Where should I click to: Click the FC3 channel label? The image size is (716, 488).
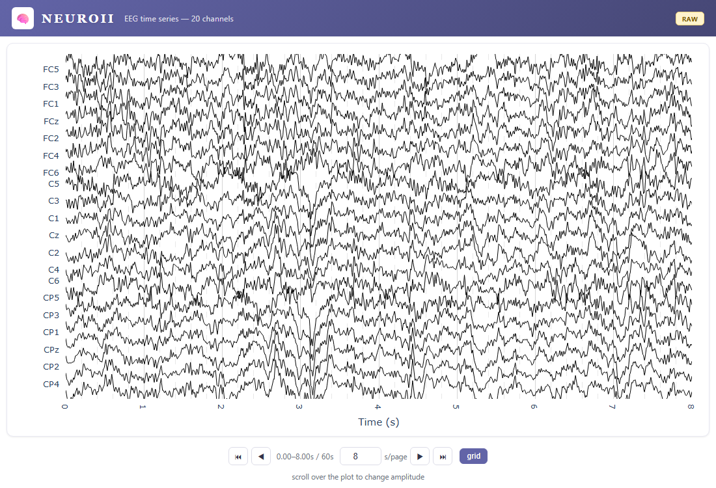click(x=51, y=87)
